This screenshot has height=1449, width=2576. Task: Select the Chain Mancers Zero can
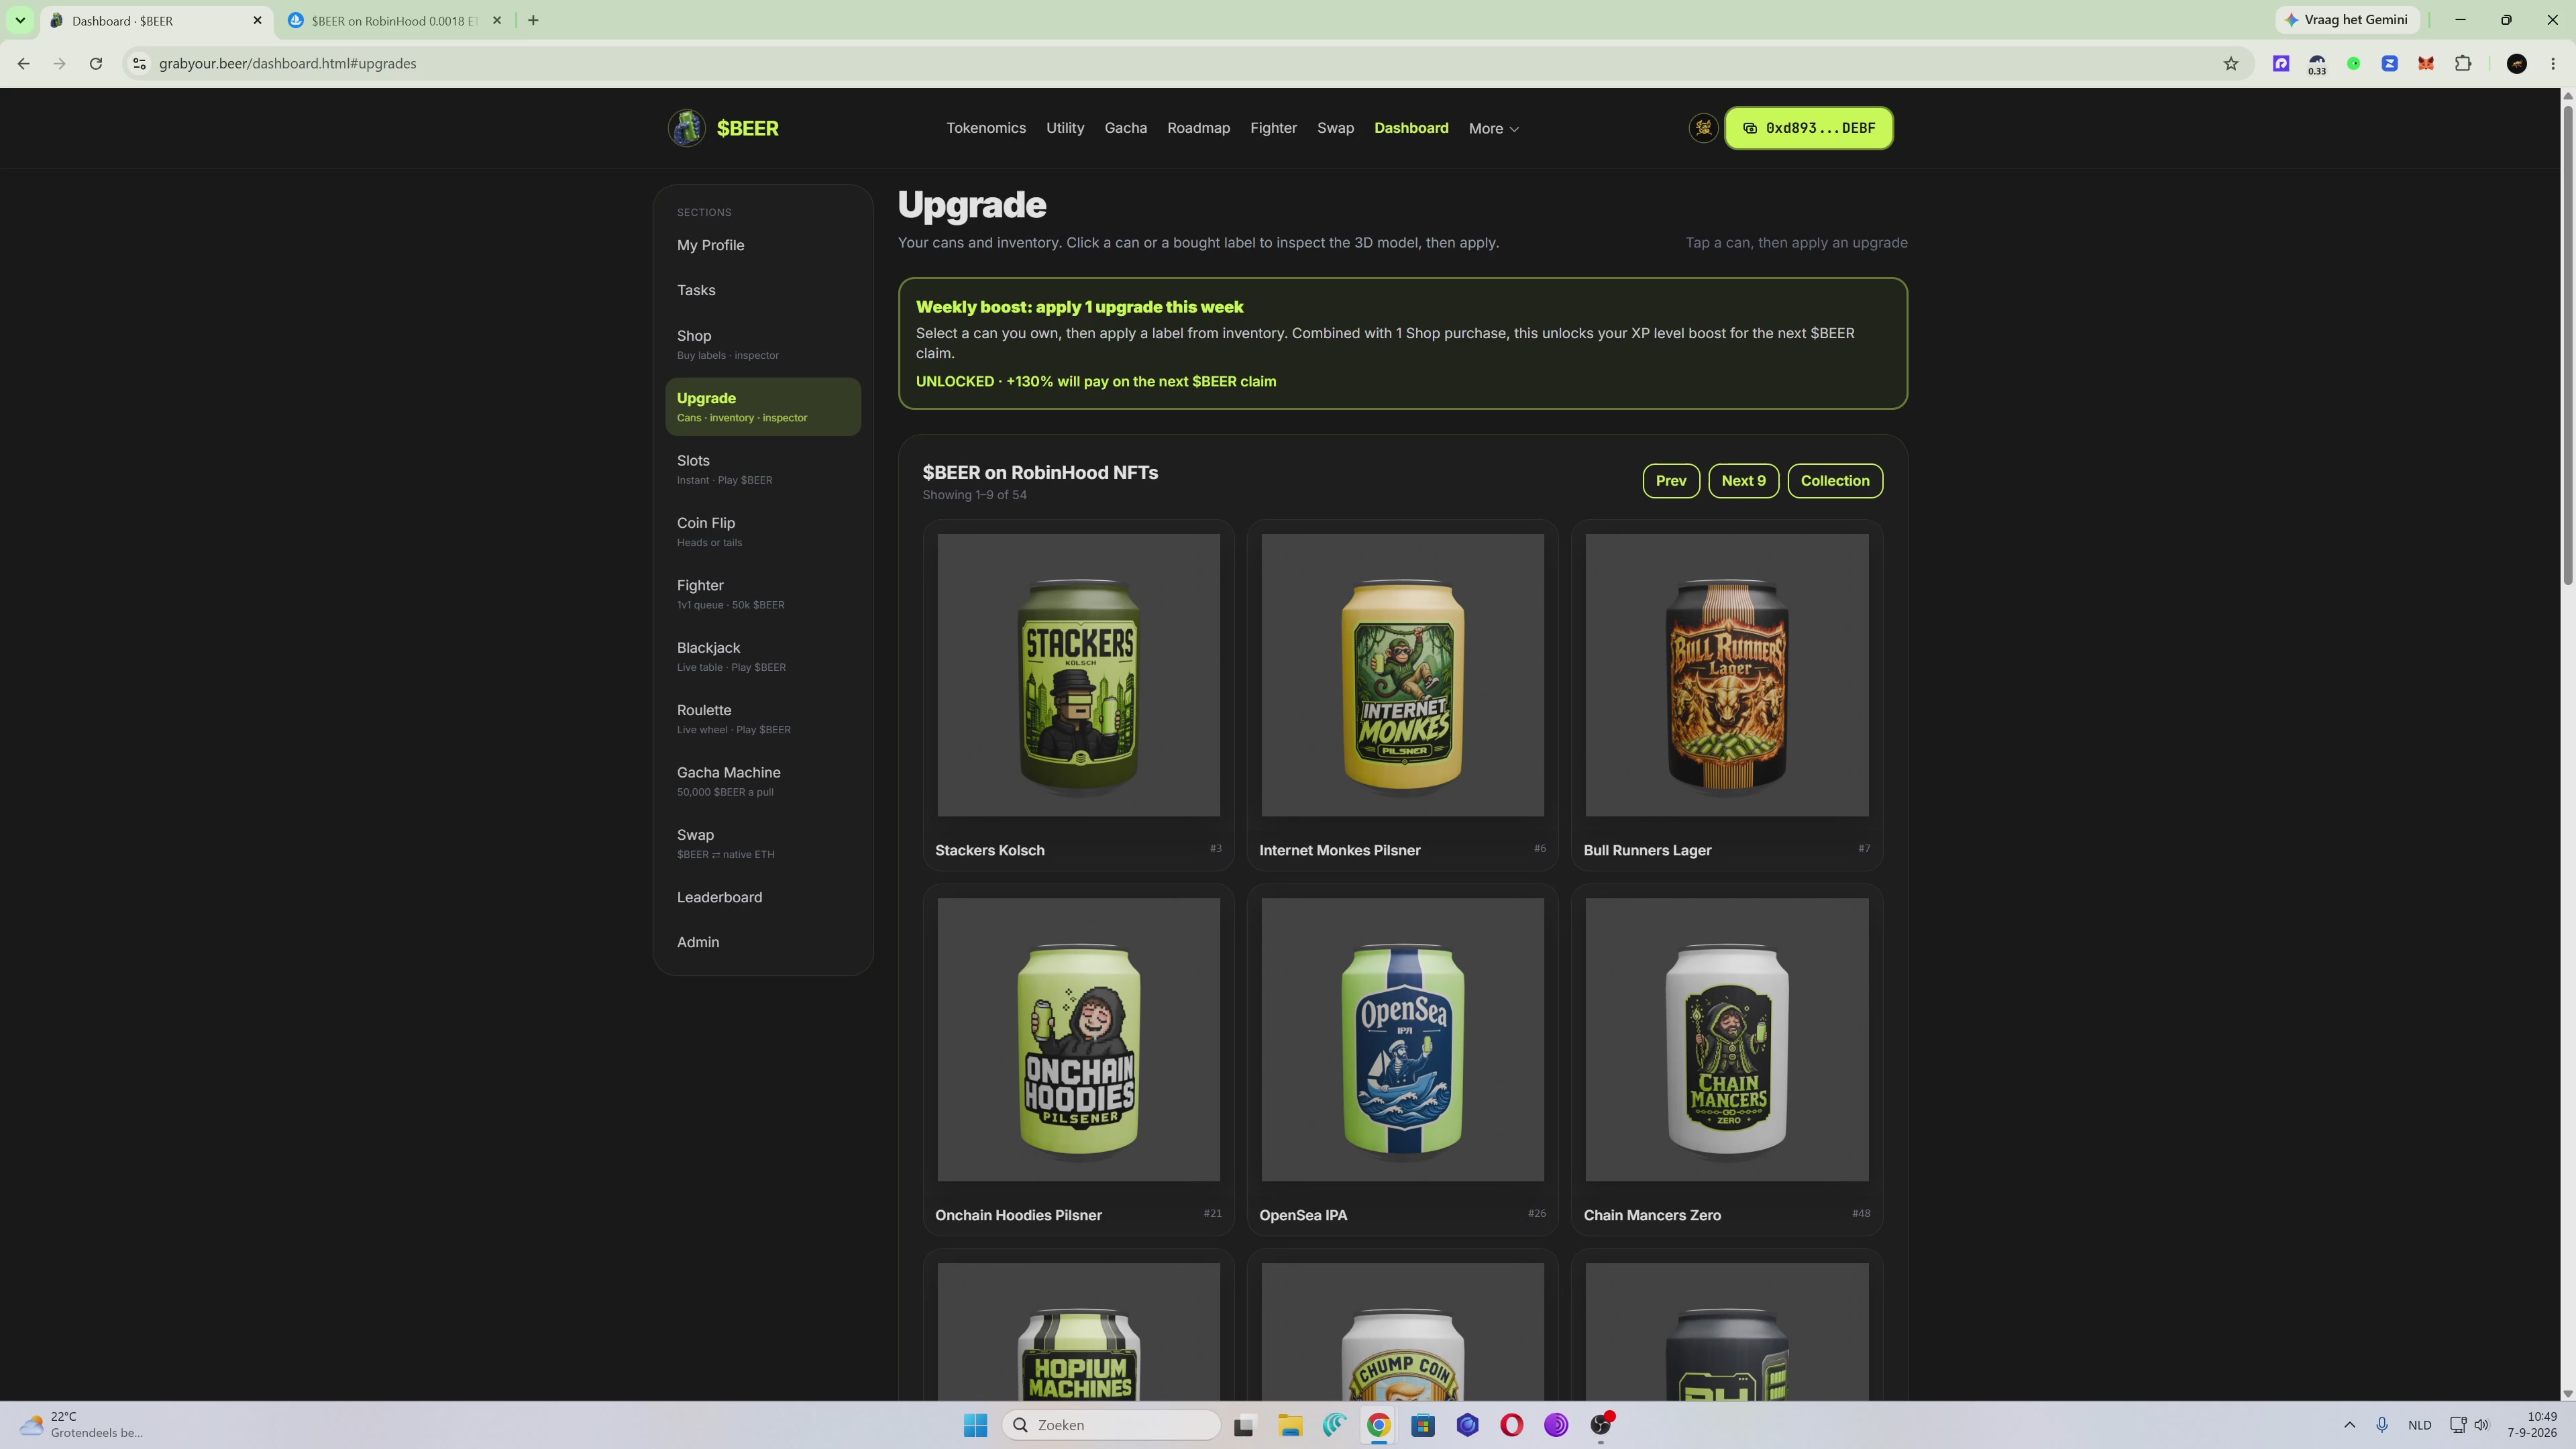pyautogui.click(x=1727, y=1060)
